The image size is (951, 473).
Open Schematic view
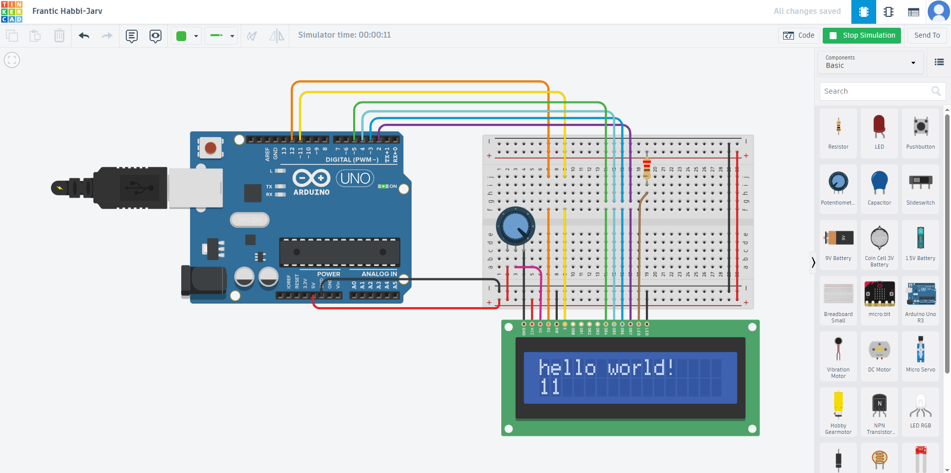tap(889, 12)
